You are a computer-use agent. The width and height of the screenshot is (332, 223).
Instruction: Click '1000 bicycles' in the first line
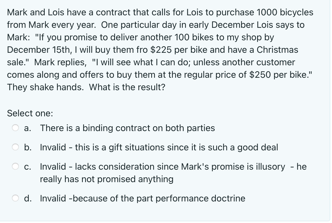[285, 12]
